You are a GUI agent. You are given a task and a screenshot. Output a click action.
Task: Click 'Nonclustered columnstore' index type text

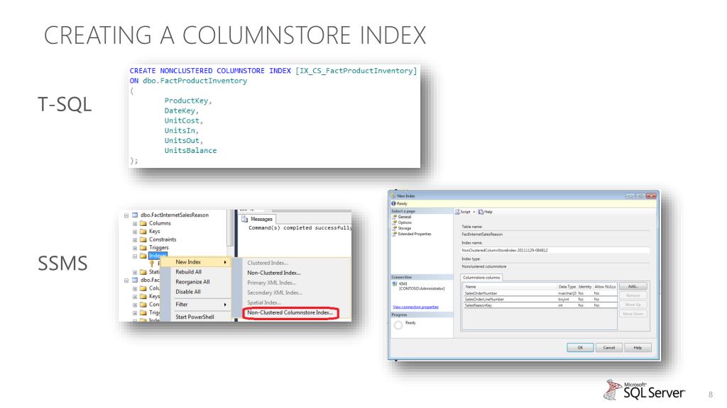coord(484,267)
